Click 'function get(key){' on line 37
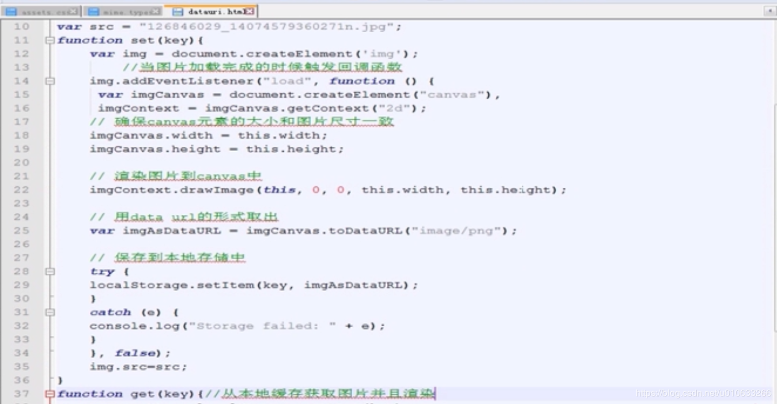Screen dimensions: 777x404 131,394
